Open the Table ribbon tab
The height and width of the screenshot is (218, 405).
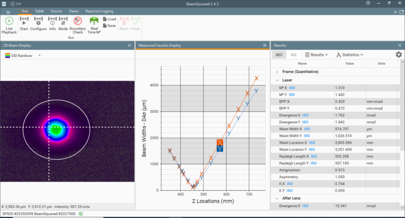[x=39, y=11]
